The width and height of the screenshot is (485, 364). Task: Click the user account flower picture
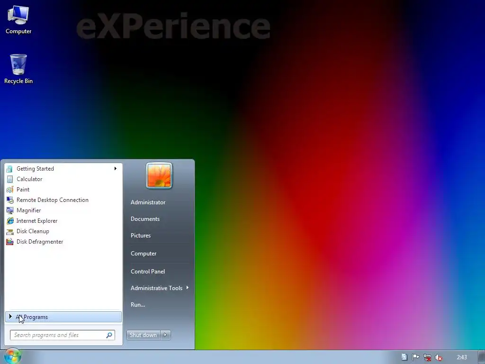coord(159,175)
